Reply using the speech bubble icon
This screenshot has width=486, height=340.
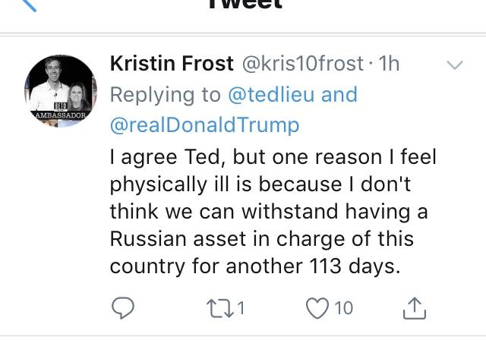(124, 307)
